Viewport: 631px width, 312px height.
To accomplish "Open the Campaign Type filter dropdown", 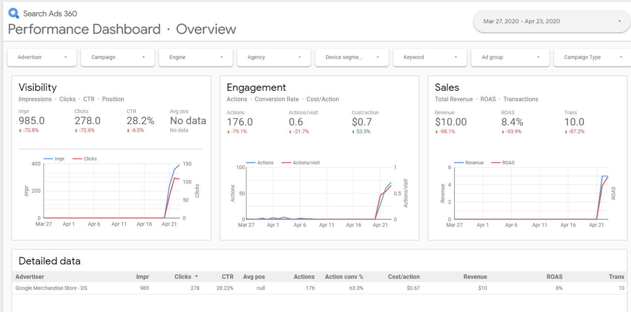I will [592, 57].
